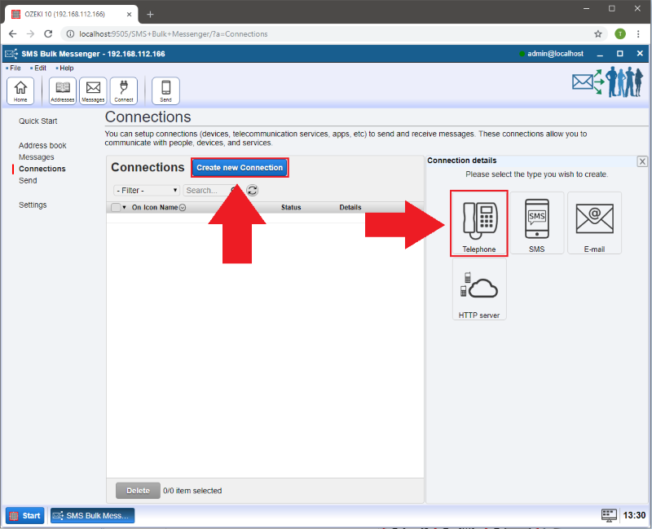652x529 pixels.
Task: Click the Send phone icon
Action: click(166, 90)
